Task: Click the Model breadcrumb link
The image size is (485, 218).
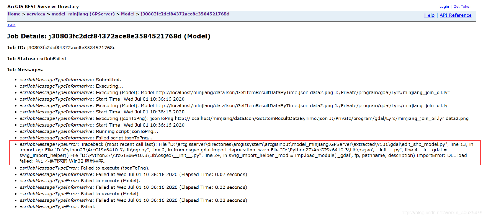Action: pyautogui.click(x=128, y=14)
